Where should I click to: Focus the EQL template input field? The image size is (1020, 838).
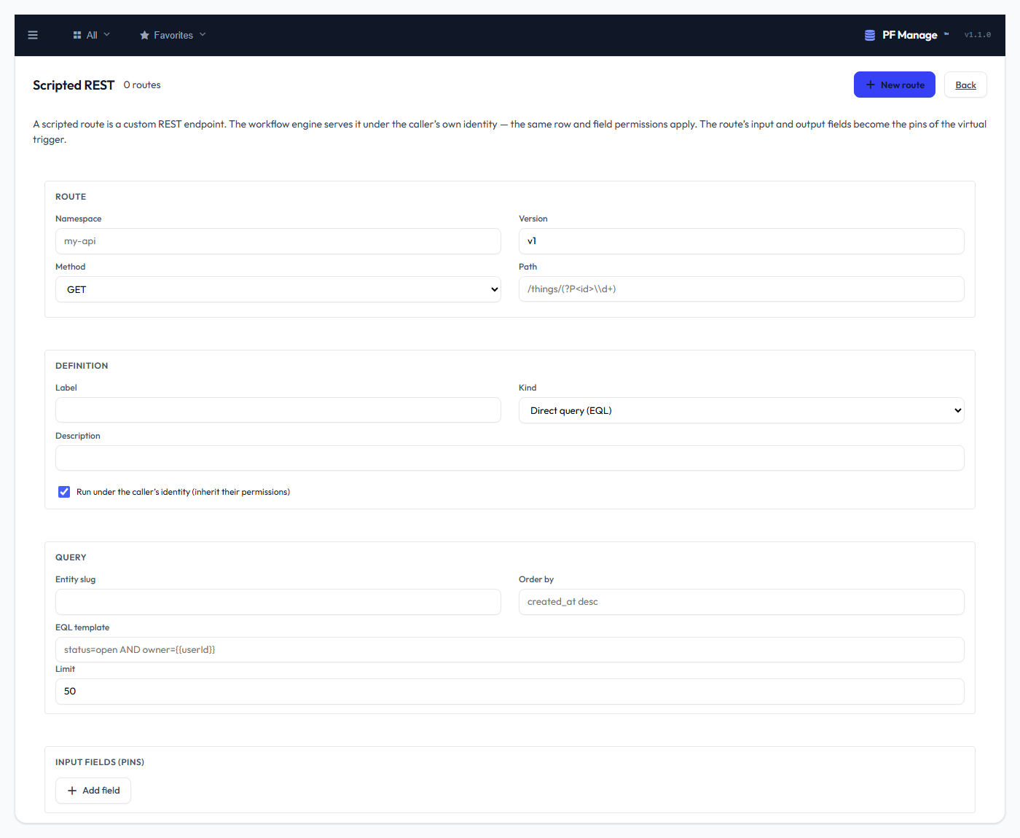coord(510,650)
